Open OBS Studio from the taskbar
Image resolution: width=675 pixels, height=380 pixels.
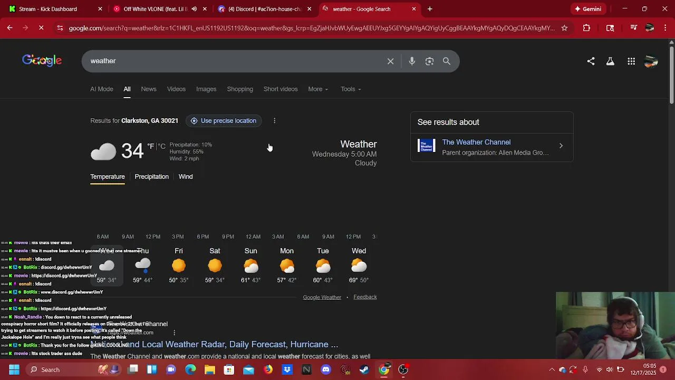403,369
